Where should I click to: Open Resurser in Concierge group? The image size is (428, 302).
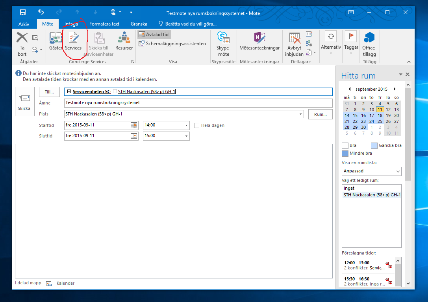[x=124, y=41]
